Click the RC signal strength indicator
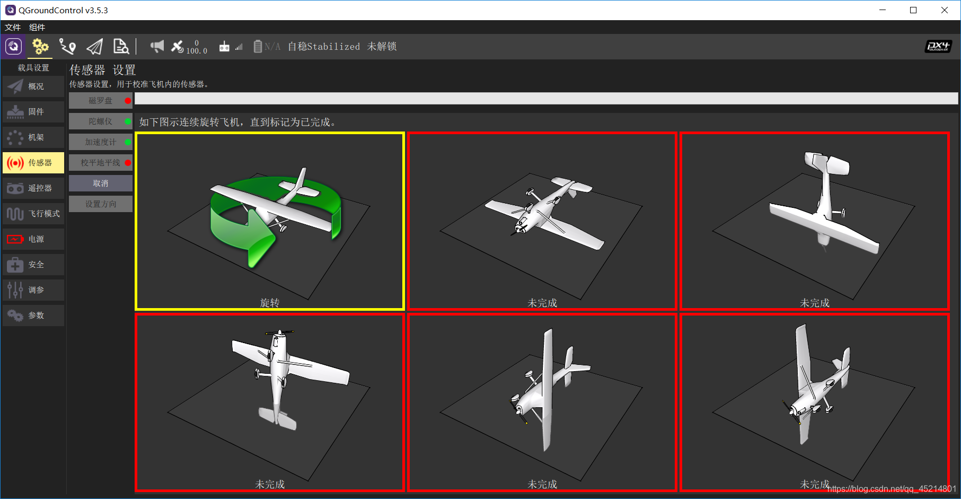This screenshot has width=961, height=499. point(231,47)
